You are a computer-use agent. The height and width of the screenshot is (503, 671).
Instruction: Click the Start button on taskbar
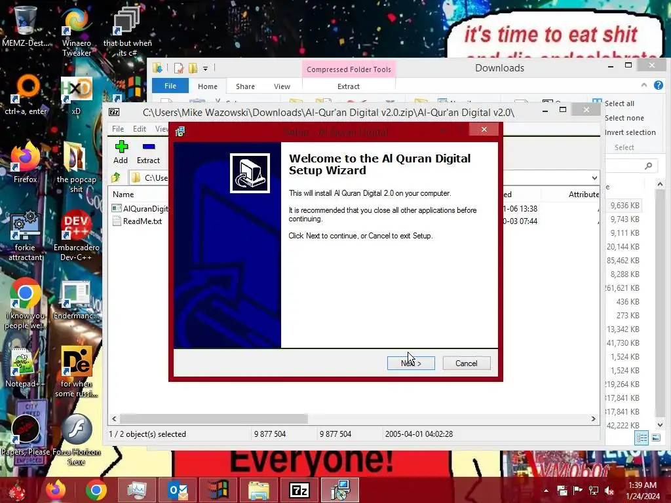(17, 490)
